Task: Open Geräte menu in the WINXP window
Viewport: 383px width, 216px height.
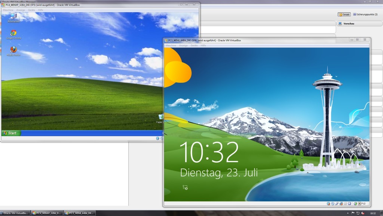Action: [31, 10]
